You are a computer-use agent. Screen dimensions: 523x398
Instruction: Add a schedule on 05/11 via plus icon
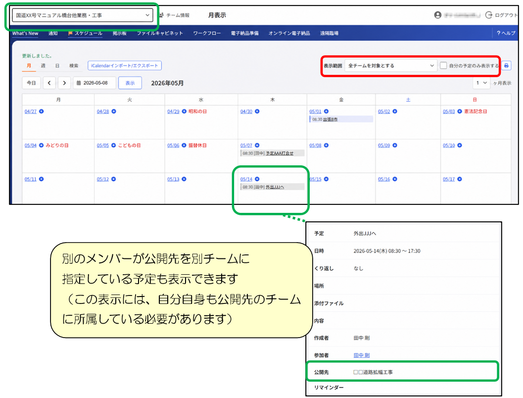tap(42, 179)
